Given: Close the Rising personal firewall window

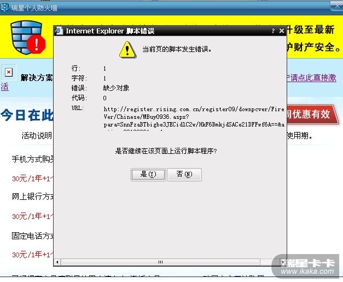Looking at the screenshot, I should pos(337,6).
